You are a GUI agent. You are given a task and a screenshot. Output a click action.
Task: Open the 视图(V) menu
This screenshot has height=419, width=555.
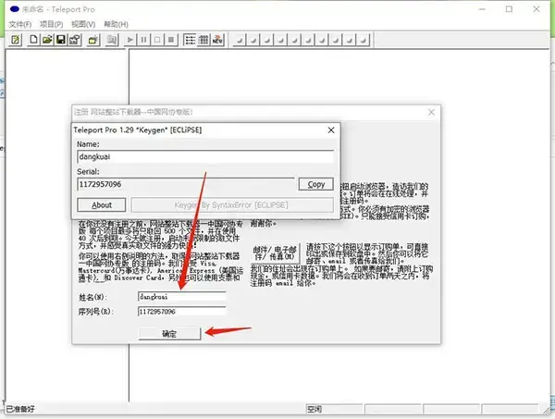pos(83,24)
